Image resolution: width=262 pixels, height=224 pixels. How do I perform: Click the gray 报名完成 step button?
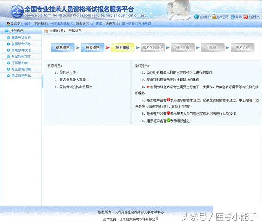pyautogui.click(x=242, y=48)
